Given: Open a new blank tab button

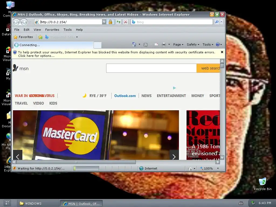Looking at the screenshot, I should [98, 45].
